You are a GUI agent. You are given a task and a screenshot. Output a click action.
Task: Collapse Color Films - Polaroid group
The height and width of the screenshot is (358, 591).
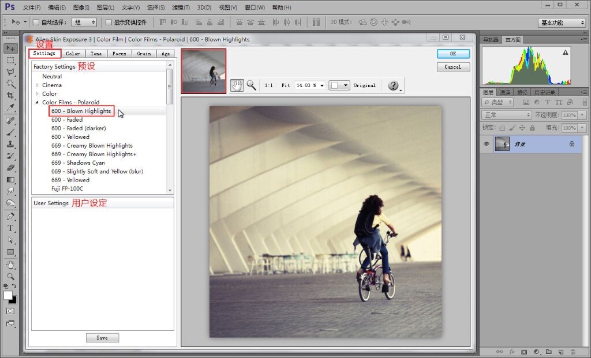pos(37,103)
